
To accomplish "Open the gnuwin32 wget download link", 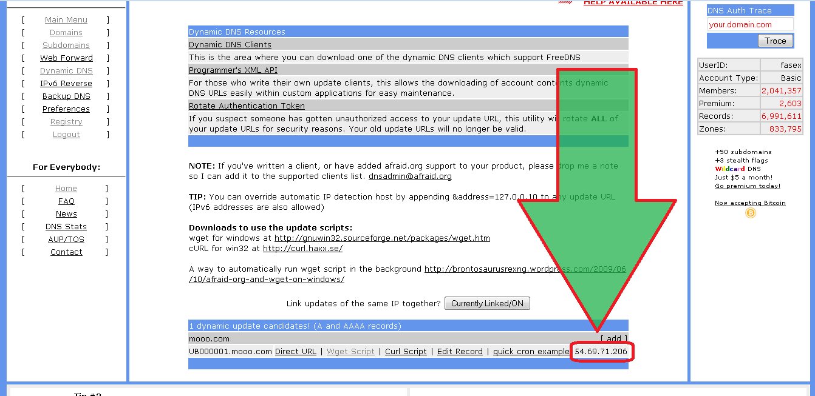I will [x=382, y=238].
